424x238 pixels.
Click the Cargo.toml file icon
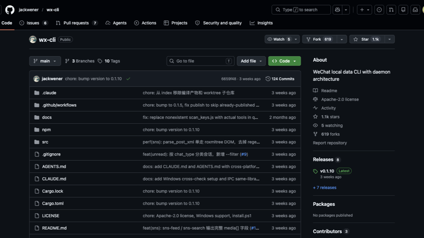point(37,204)
